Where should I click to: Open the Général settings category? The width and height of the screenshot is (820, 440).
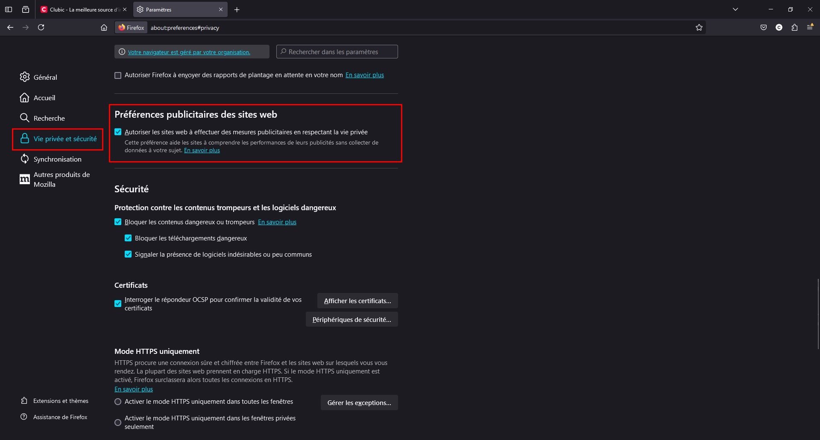tap(45, 77)
